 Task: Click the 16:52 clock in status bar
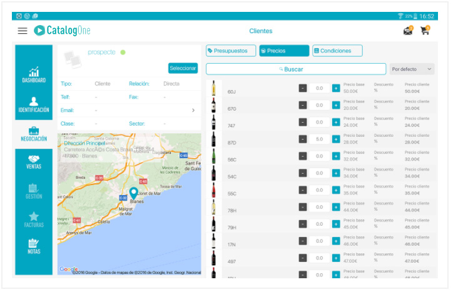coord(427,16)
